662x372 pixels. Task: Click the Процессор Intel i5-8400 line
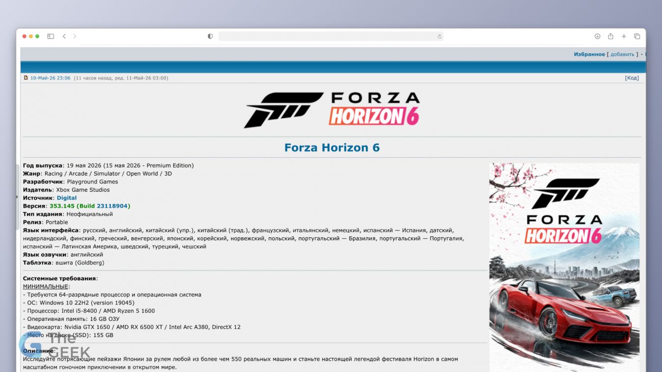pyautogui.click(x=89, y=311)
